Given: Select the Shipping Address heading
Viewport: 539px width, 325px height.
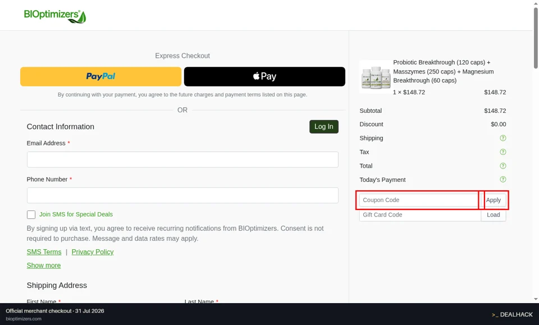Looking at the screenshot, I should (x=57, y=286).
